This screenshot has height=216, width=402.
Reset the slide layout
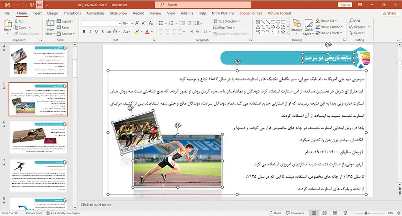(x=63, y=27)
